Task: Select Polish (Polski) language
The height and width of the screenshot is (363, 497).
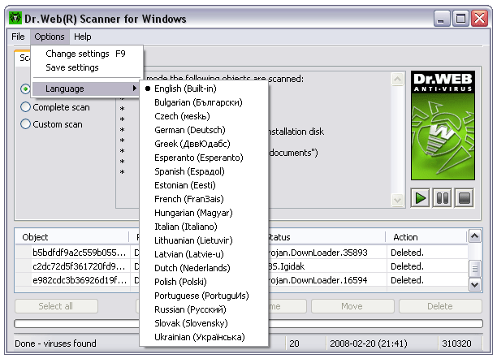Action: pos(204,282)
